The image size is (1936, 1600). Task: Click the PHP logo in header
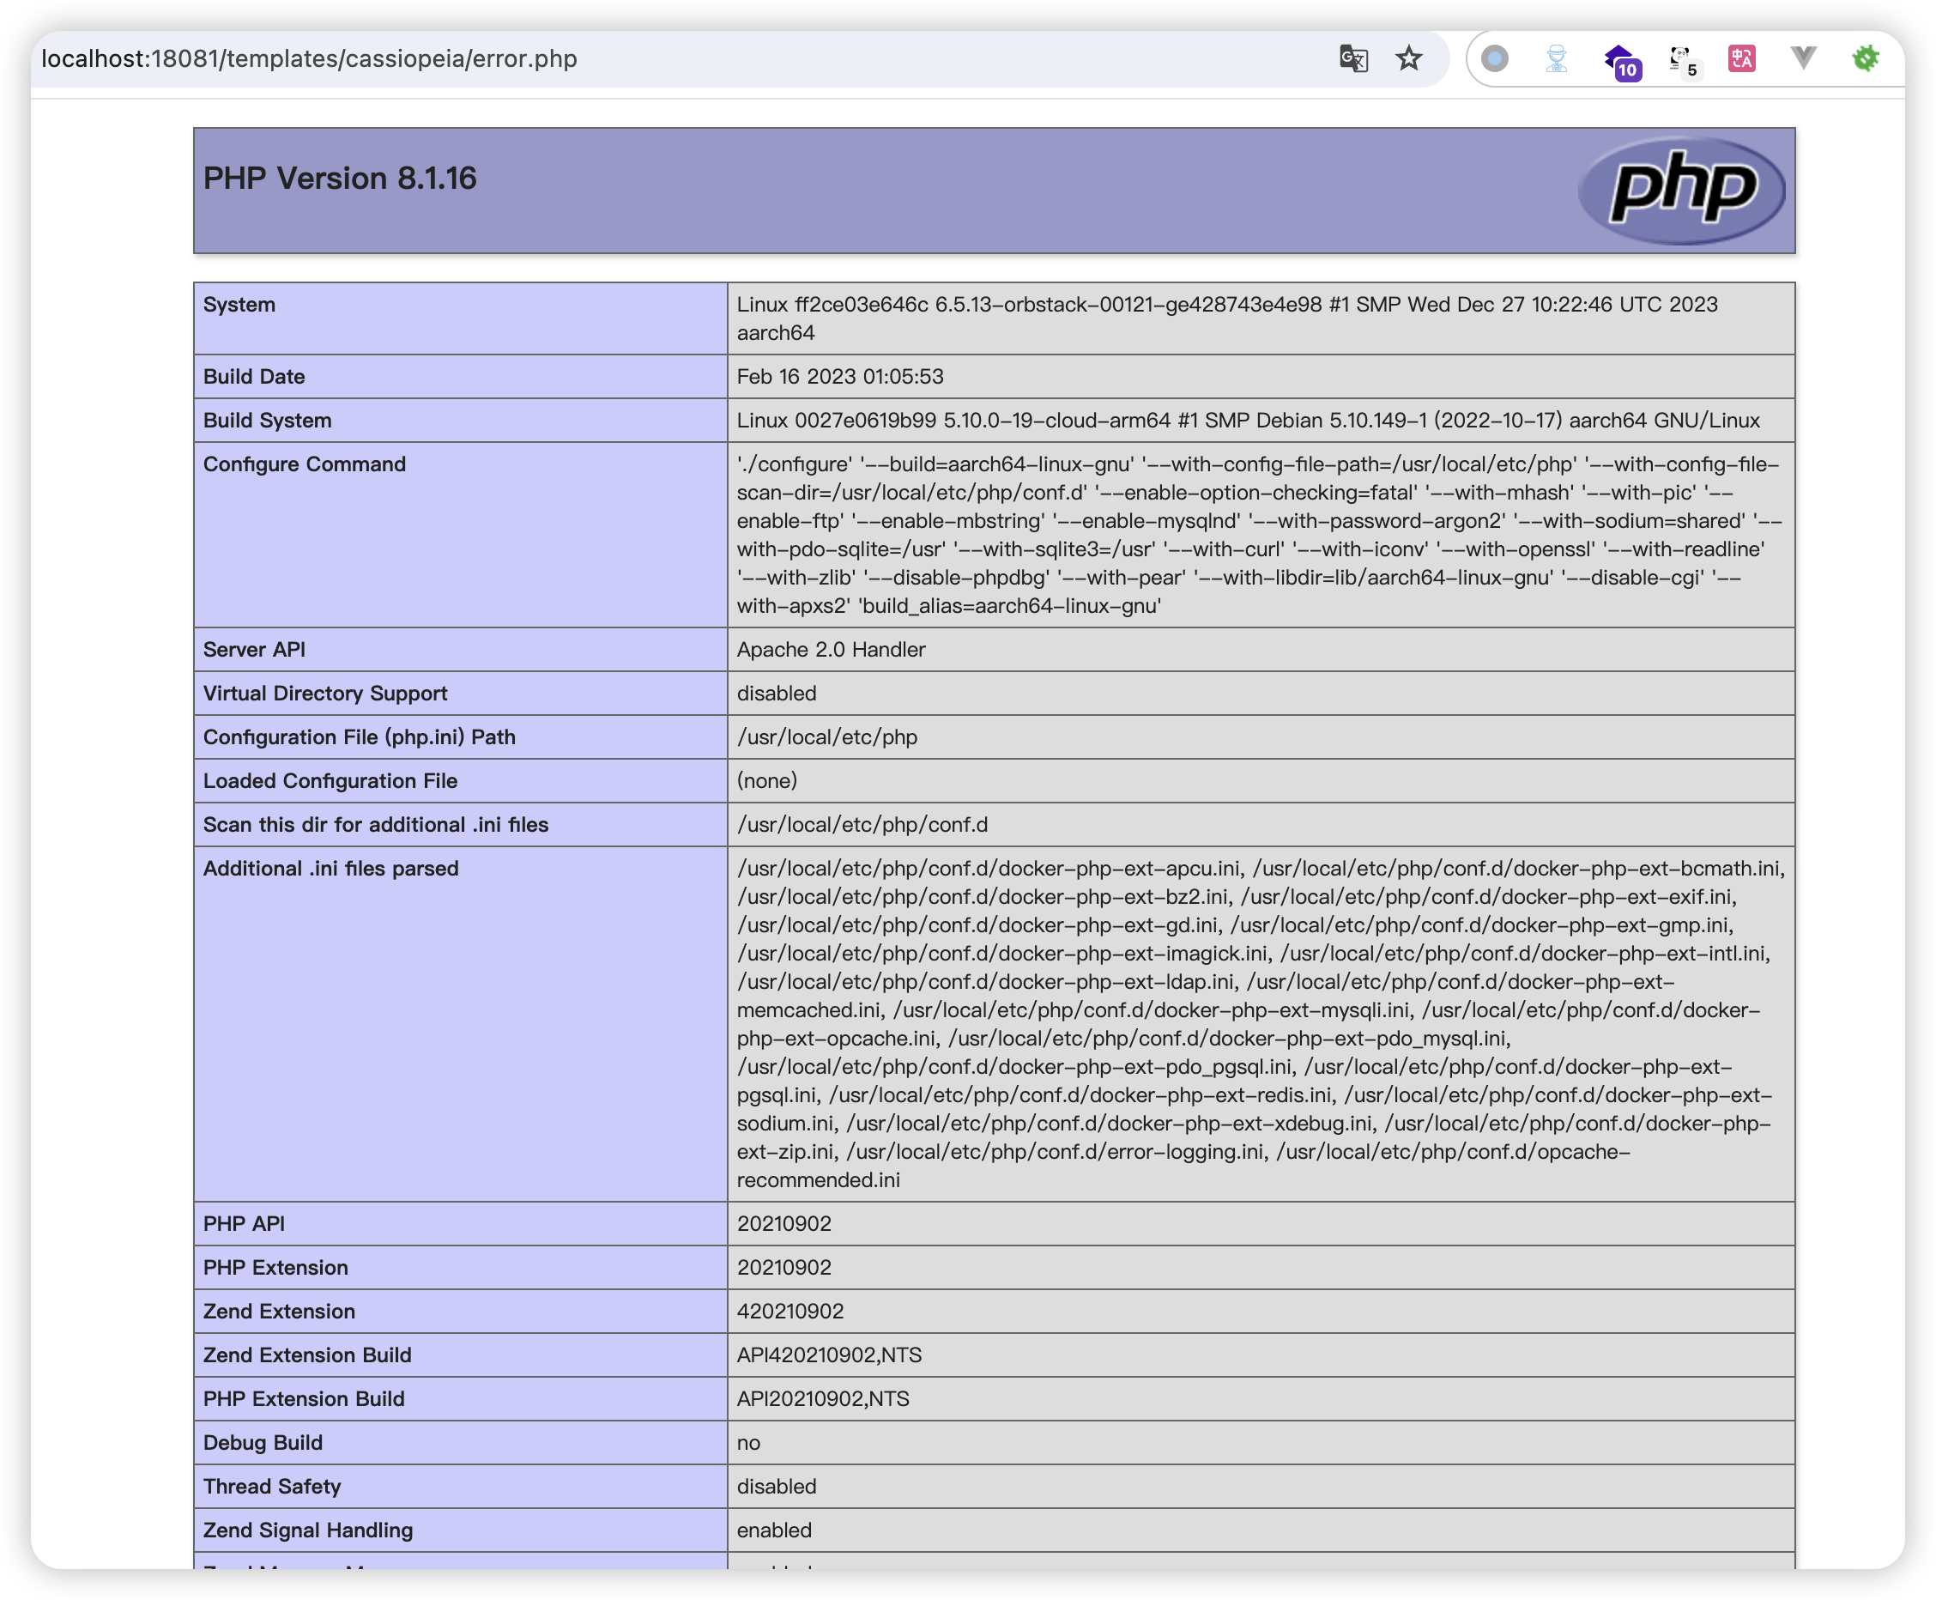(x=1682, y=191)
